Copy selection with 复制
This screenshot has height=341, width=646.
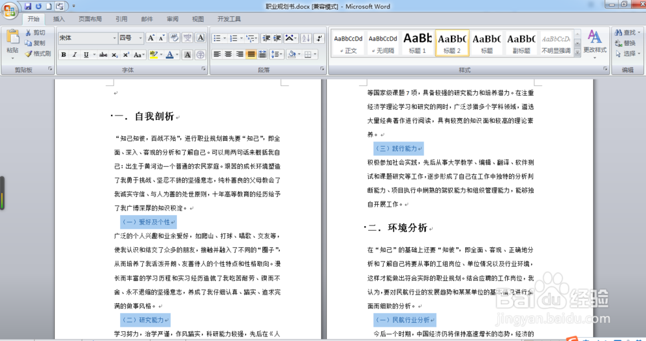pyautogui.click(x=35, y=43)
